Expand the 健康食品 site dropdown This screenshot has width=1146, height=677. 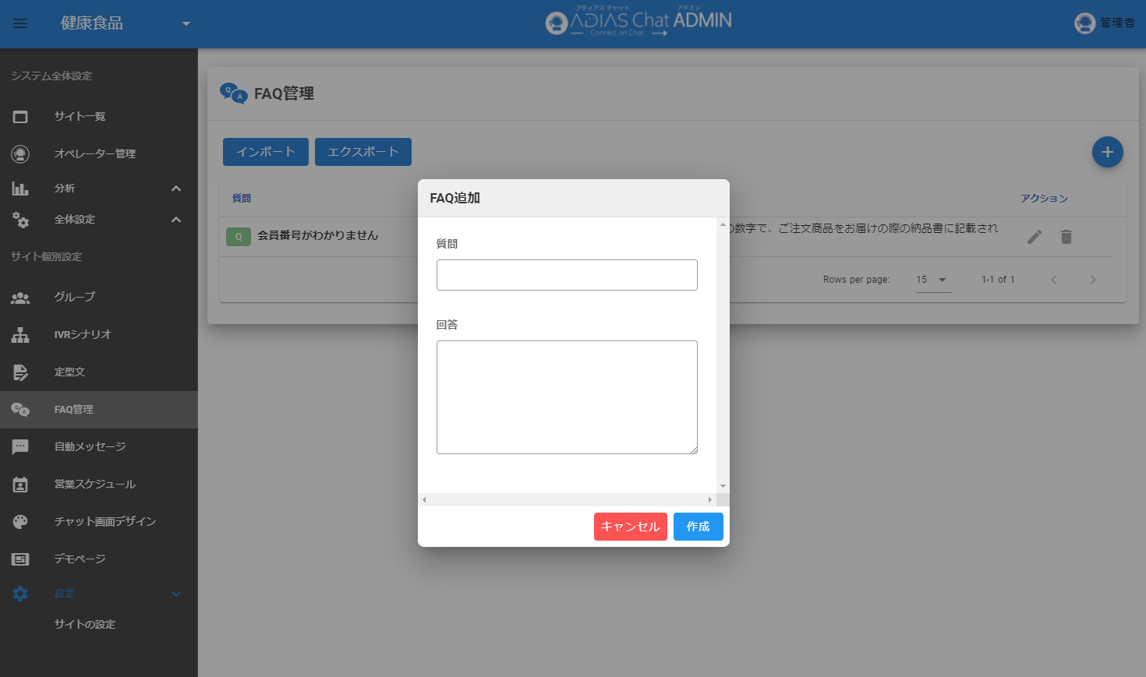(186, 23)
